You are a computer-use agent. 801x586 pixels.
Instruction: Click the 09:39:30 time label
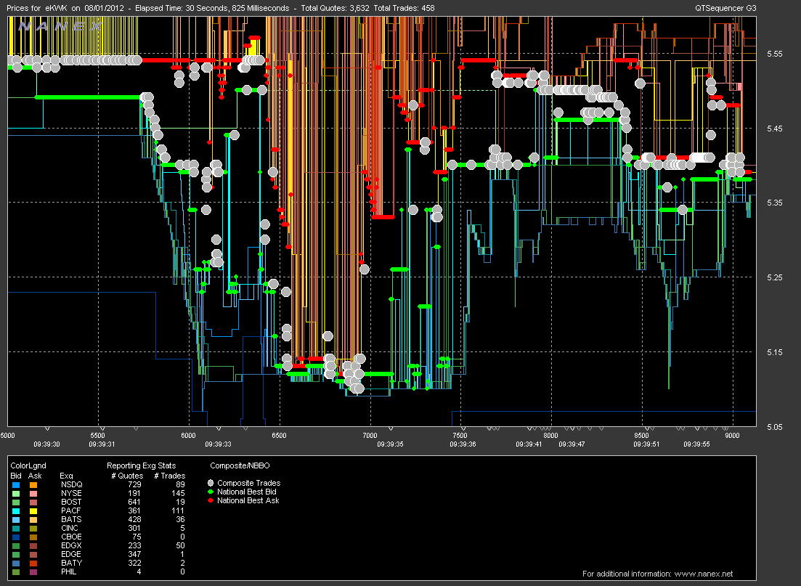click(46, 444)
